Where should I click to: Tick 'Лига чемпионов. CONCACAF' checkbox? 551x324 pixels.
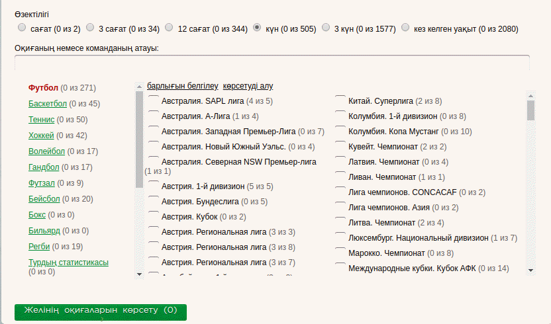tap(340, 192)
